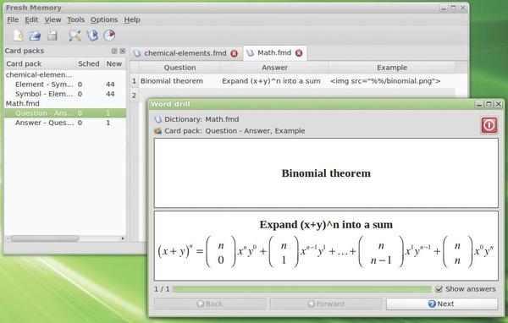Close the chemical-elements.fmd tab via red X
The width and height of the screenshot is (508, 323).
coord(234,53)
